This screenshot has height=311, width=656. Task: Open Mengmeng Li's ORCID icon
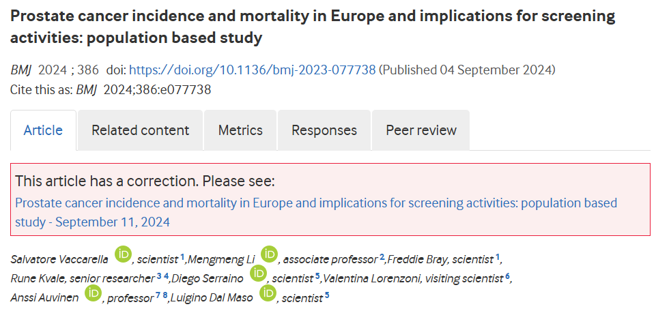click(x=269, y=255)
